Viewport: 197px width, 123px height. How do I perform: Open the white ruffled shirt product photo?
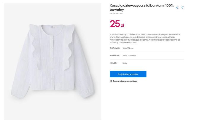tap(53, 62)
